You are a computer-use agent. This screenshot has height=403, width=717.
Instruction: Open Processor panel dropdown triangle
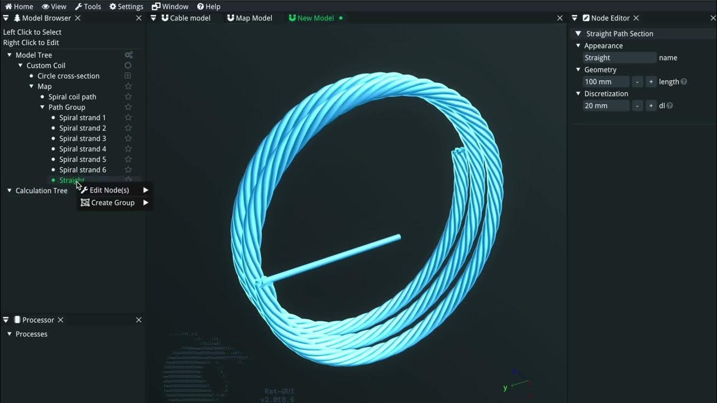[6, 320]
